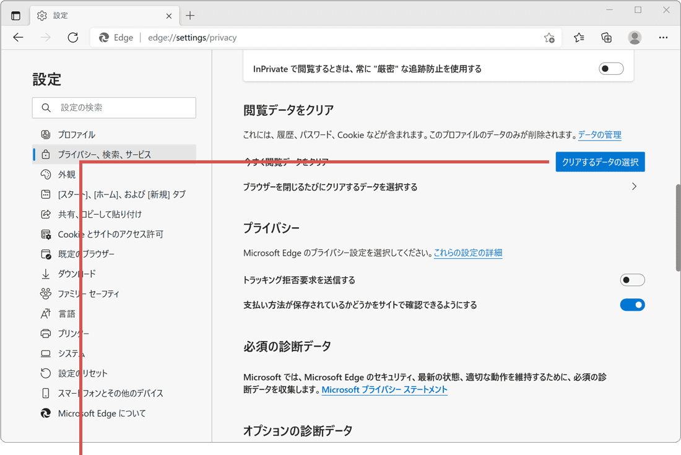Open the ダウンロード settings via its icon
The image size is (681, 455).
click(45, 274)
